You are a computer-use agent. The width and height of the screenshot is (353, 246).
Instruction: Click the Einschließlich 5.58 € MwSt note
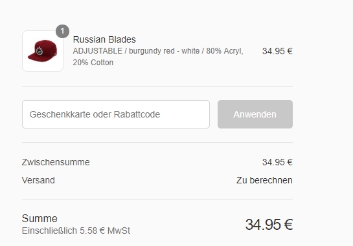[x=76, y=231]
